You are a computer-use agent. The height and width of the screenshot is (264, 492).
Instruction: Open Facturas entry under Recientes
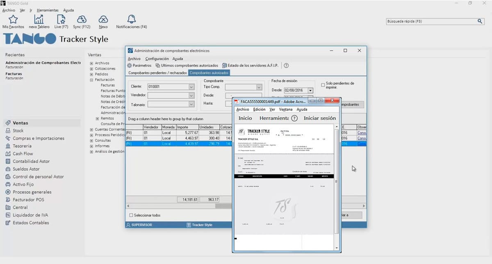(x=14, y=74)
